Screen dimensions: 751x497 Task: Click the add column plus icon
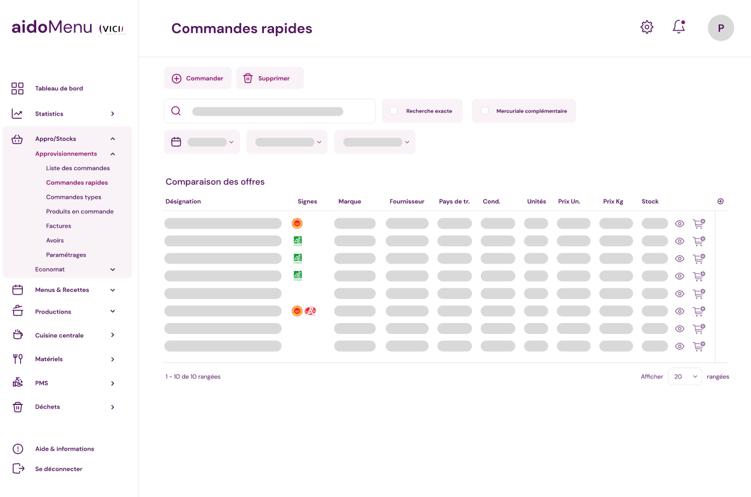(x=721, y=201)
